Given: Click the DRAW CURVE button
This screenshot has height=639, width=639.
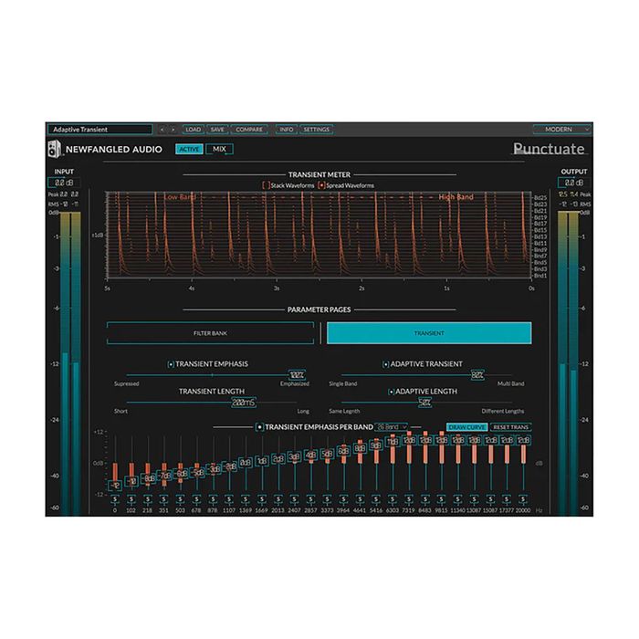Looking at the screenshot, I should pyautogui.click(x=466, y=426).
